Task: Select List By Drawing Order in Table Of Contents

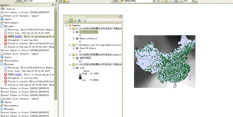Action: tap(67, 21)
